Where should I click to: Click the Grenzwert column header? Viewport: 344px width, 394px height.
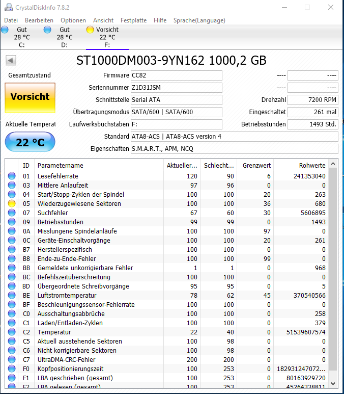point(255,165)
